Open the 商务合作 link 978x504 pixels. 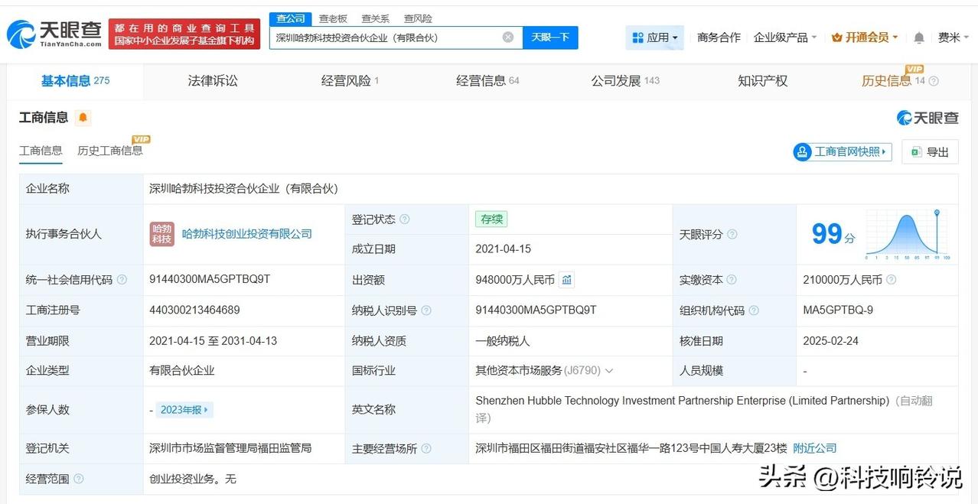(x=719, y=37)
